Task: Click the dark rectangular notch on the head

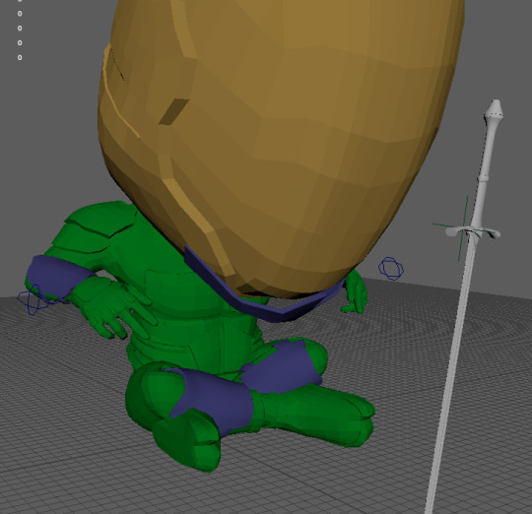Action: click(x=173, y=111)
